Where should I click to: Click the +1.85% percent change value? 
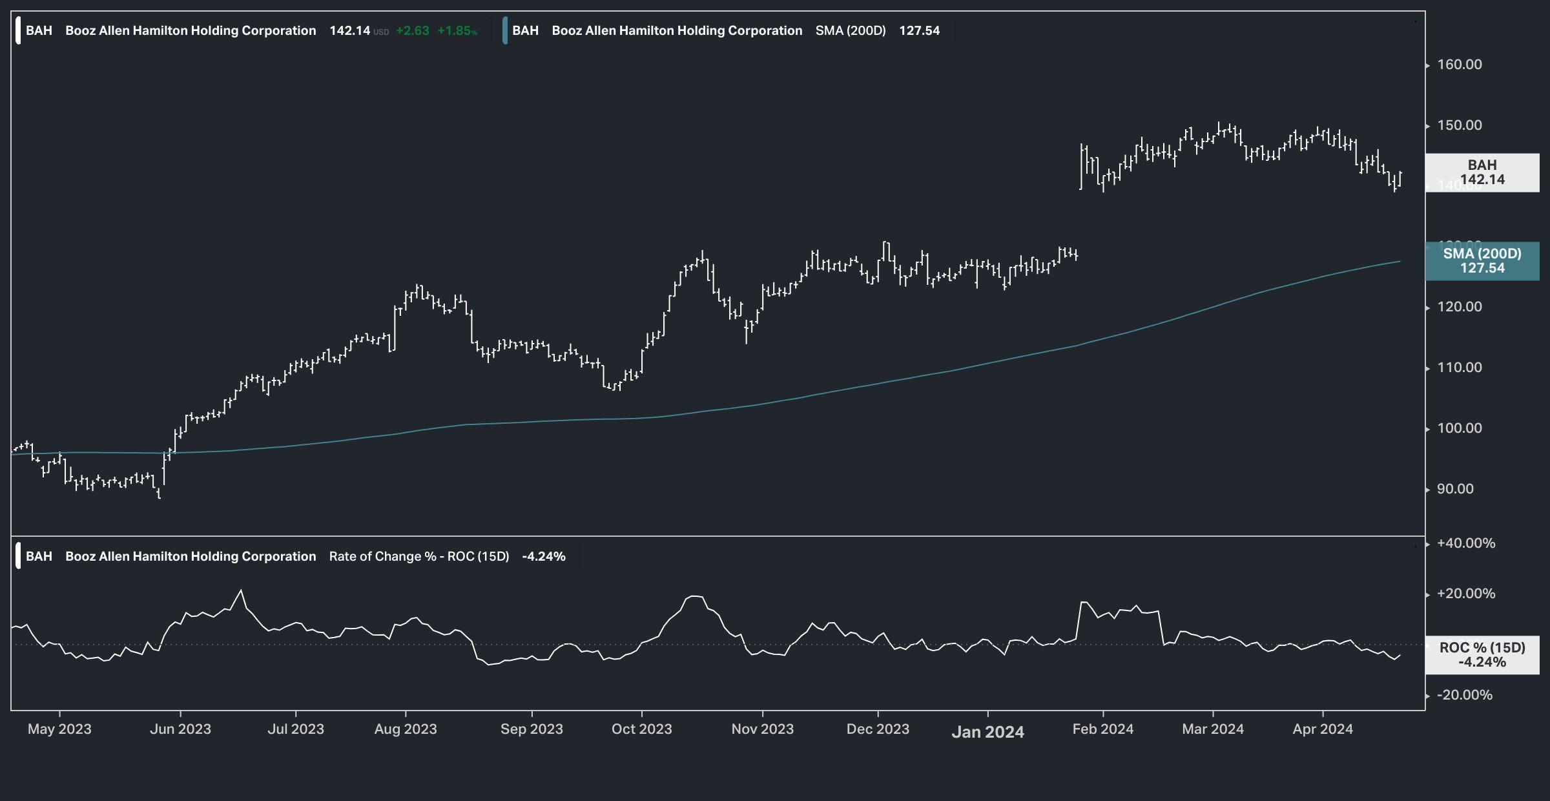pos(457,30)
